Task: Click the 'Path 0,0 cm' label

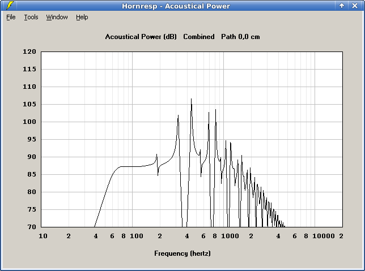Action: [x=240, y=37]
